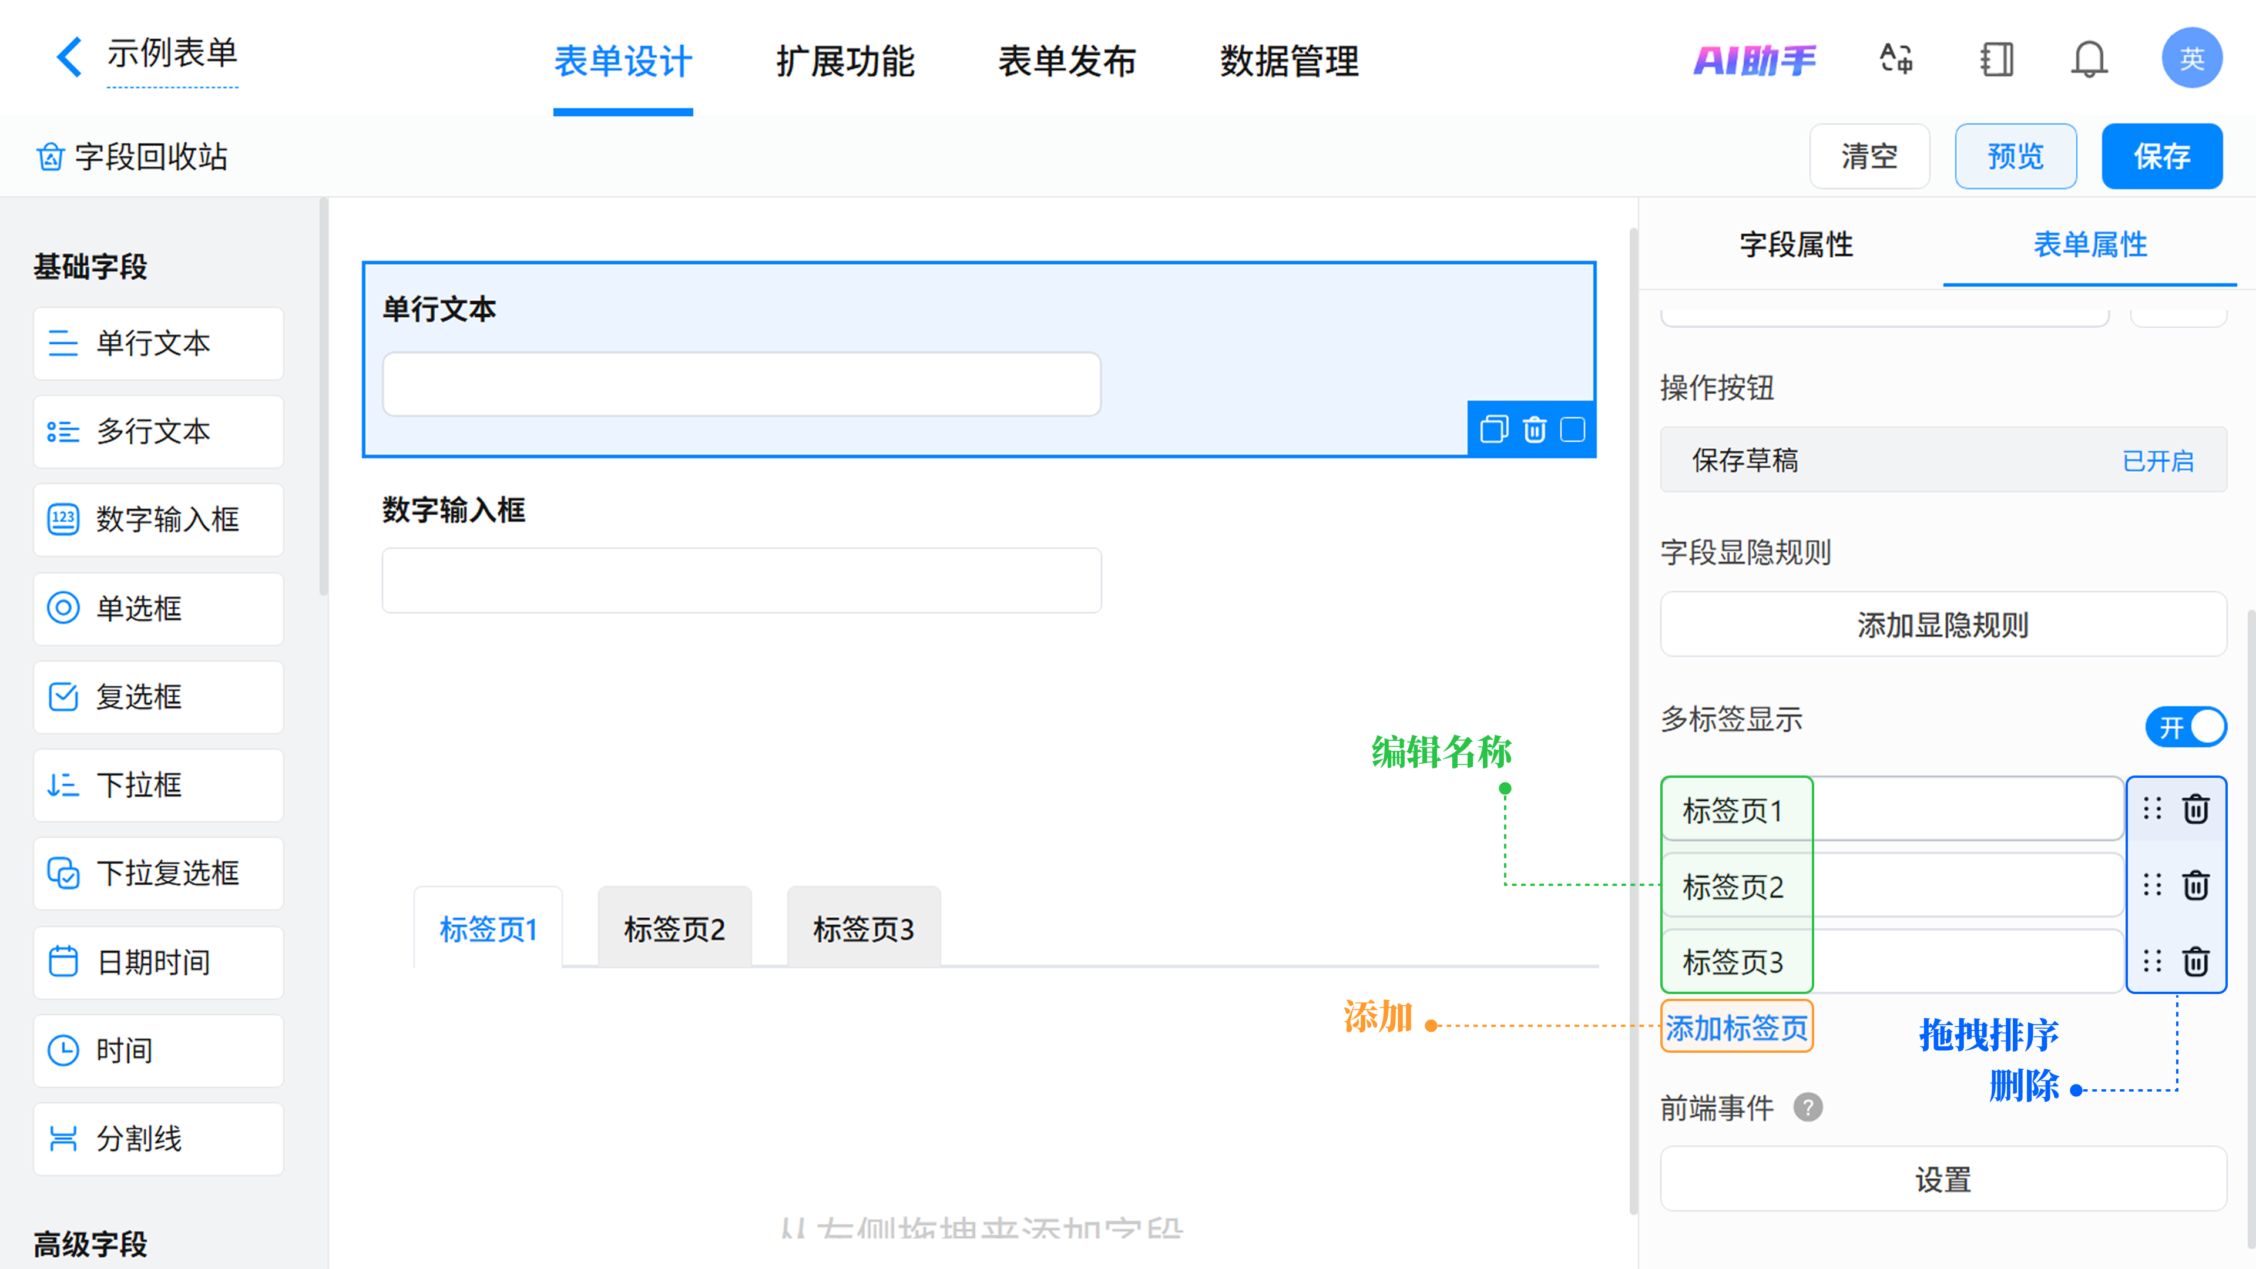
Task: Edit the form title 示例表单
Action: click(x=172, y=53)
